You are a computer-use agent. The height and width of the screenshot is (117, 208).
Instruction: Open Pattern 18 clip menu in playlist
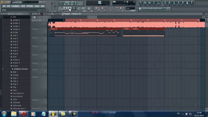pyautogui.click(x=50, y=29)
